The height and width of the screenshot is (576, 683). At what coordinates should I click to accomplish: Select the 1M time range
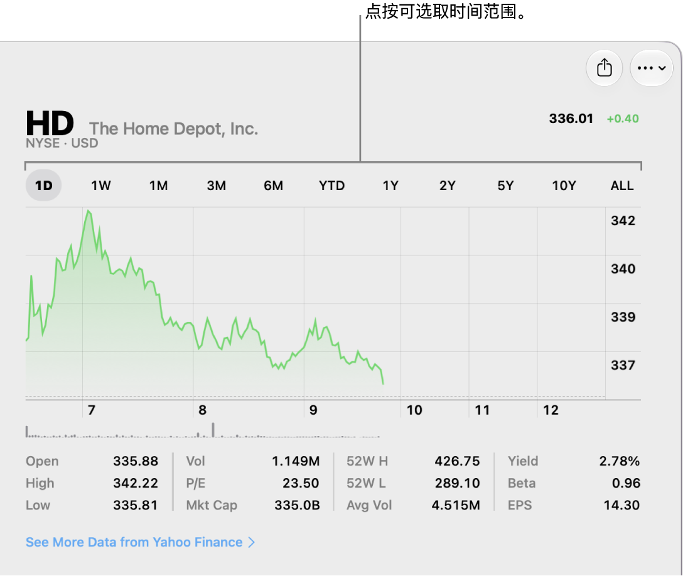[x=159, y=186]
